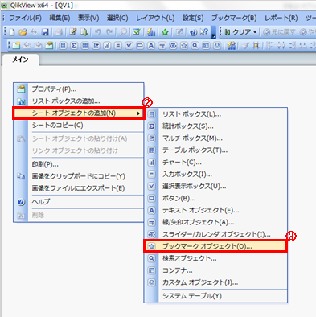The height and width of the screenshot is (317, 316).
Task: Click the Create Chart design toolbar icon
Action: [x=107, y=46]
